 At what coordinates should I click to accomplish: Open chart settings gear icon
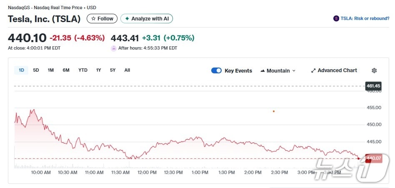click(x=374, y=70)
